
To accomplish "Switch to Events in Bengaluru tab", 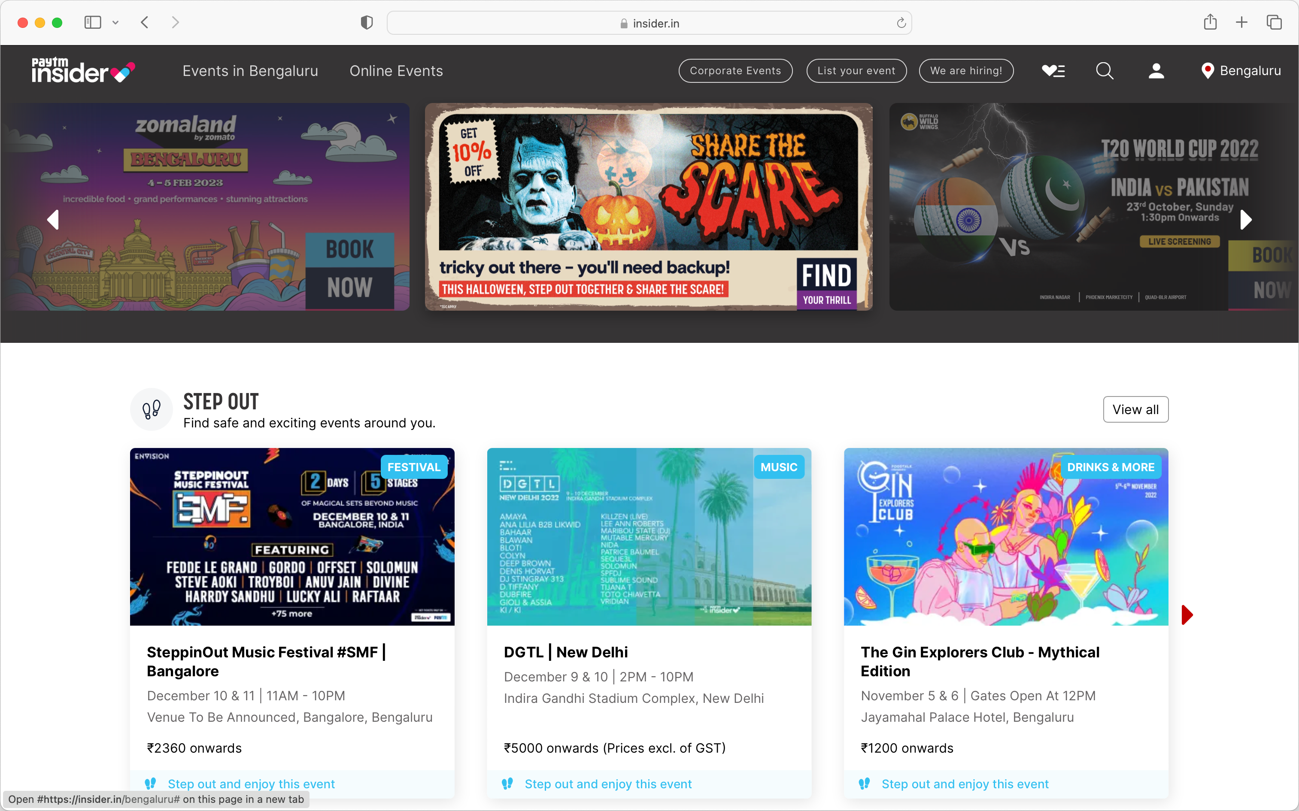I will (x=250, y=70).
